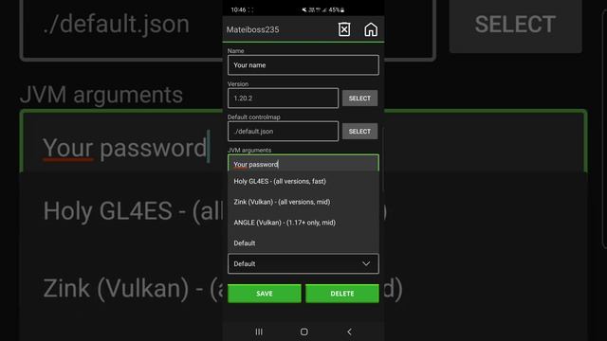The height and width of the screenshot is (341, 607).
Task: Tap the battery indicator in the status bar
Action: (x=337, y=9)
